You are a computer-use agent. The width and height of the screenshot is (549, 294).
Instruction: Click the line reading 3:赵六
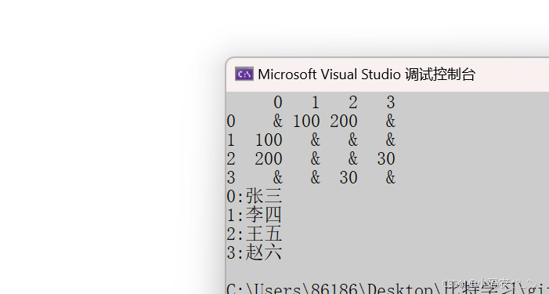(255, 252)
